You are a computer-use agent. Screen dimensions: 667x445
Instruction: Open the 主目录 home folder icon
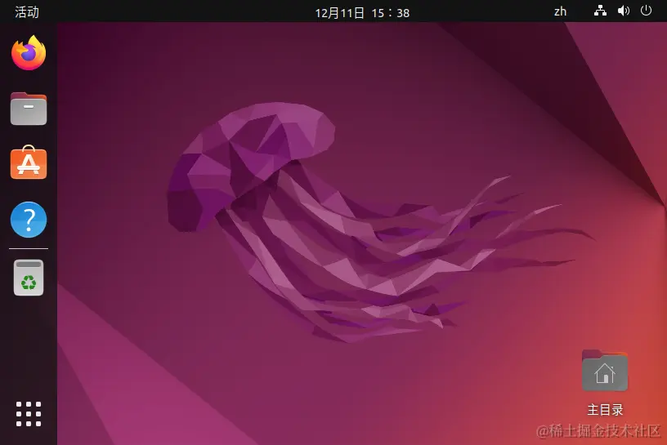(x=605, y=371)
